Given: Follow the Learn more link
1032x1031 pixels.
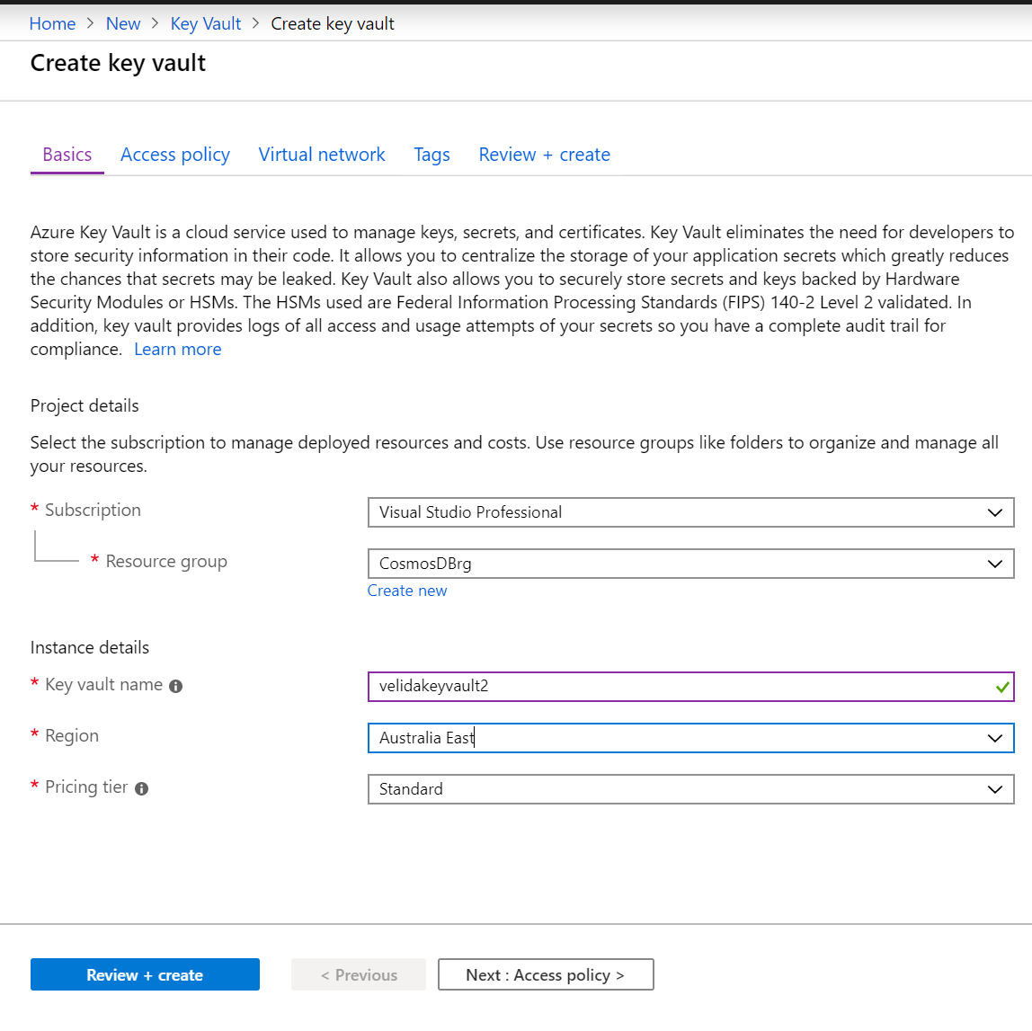Looking at the screenshot, I should [x=178, y=350].
